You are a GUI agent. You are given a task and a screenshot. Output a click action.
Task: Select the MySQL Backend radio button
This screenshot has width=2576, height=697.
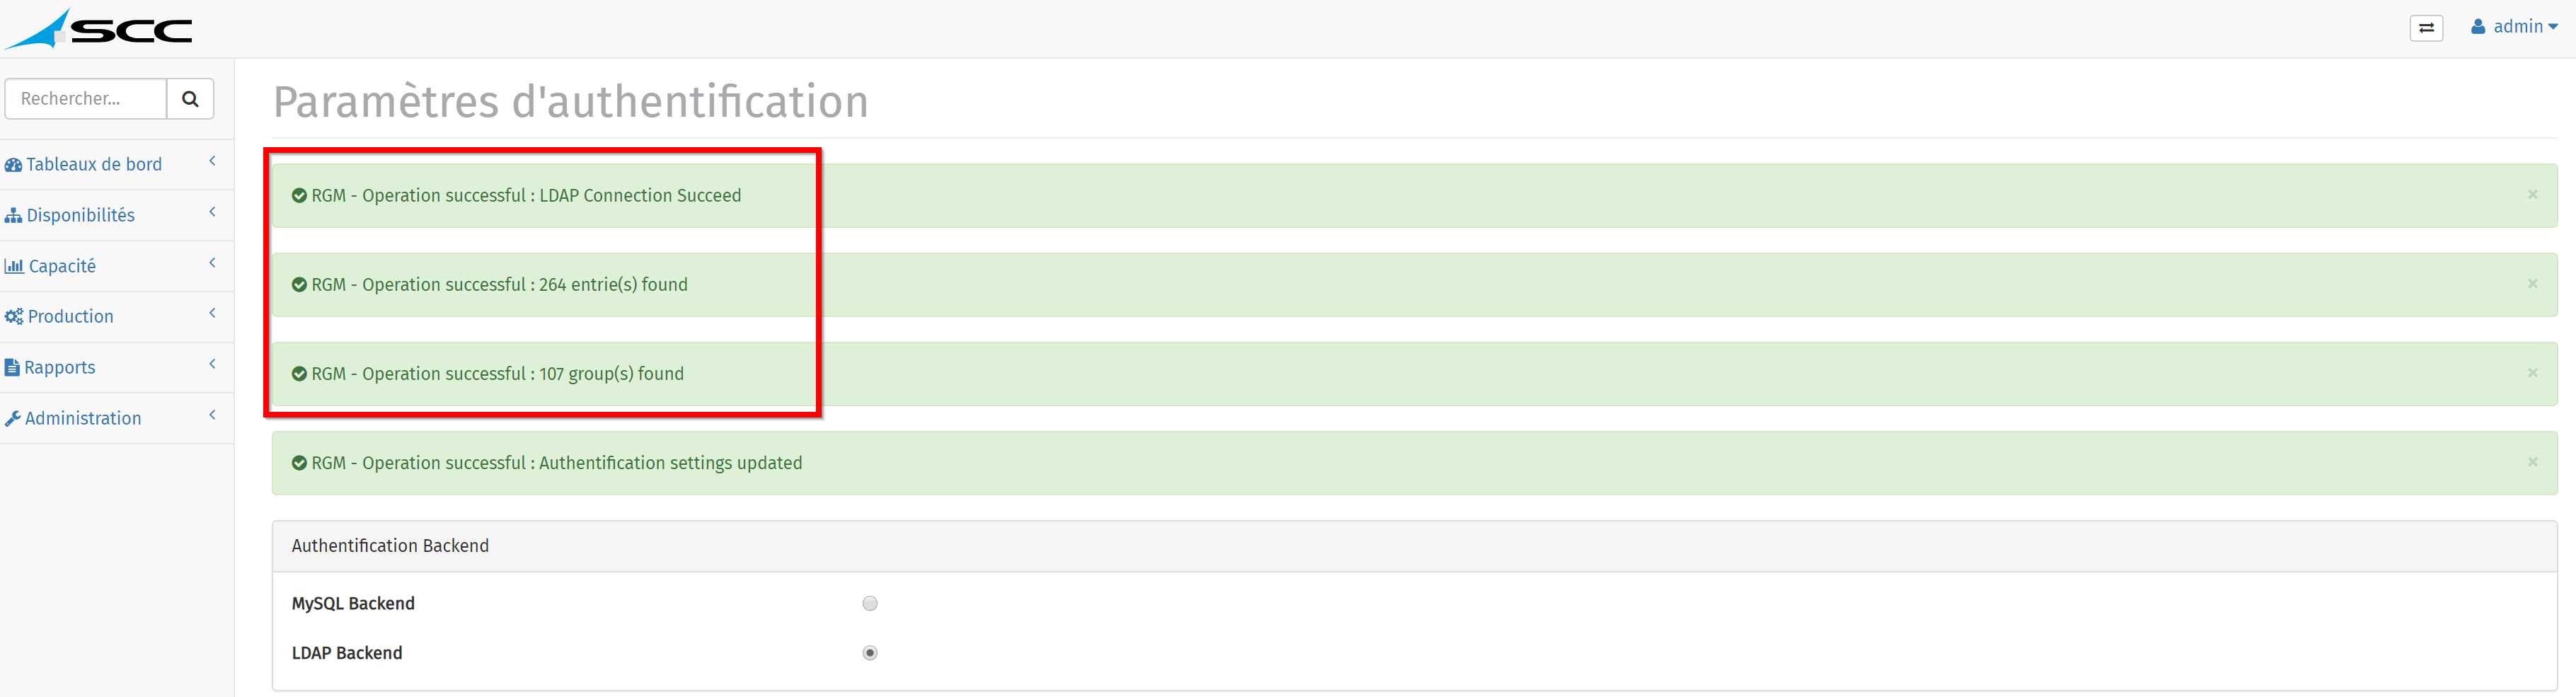click(x=870, y=603)
